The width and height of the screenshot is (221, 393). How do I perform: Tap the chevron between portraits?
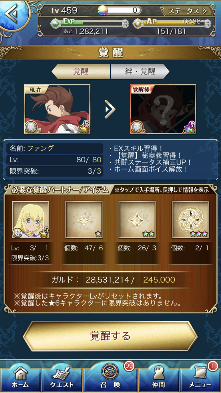(x=110, y=109)
